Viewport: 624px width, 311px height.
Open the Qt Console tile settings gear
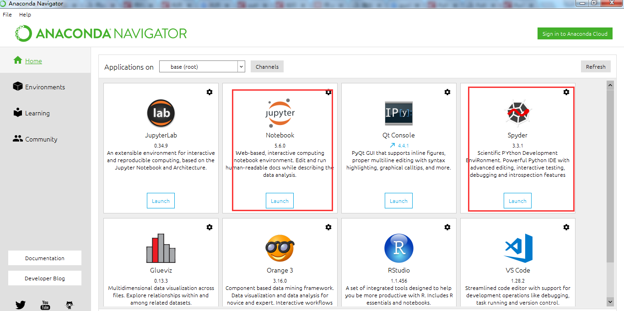coord(447,92)
